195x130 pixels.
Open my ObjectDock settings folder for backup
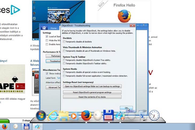[x=92, y=86]
